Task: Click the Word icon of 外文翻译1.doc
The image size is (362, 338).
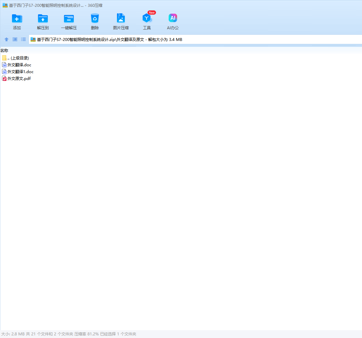Action: pyautogui.click(x=4, y=71)
